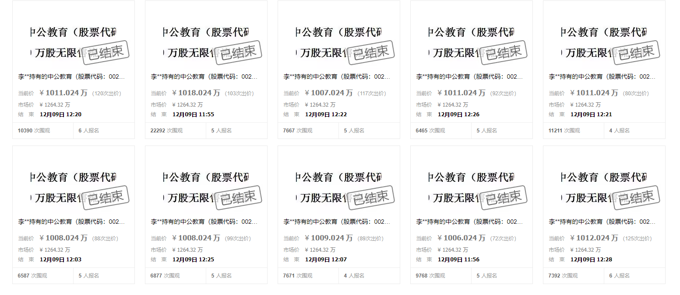Click the end time 12月09日 12:28
The image size is (680, 295).
[x=592, y=260]
